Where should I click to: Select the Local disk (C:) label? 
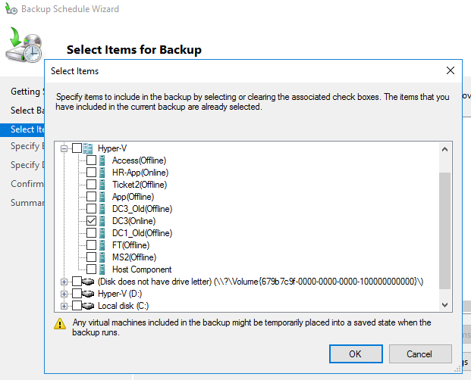tap(123, 306)
